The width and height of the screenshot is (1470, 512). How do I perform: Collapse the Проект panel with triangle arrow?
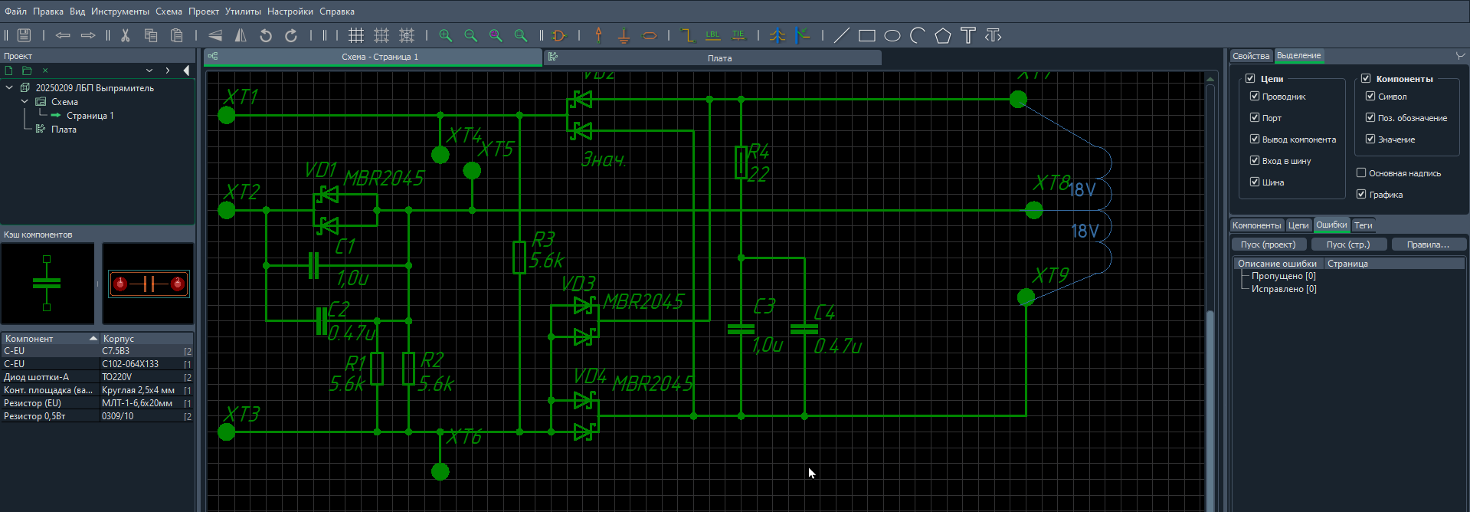pyautogui.click(x=186, y=71)
